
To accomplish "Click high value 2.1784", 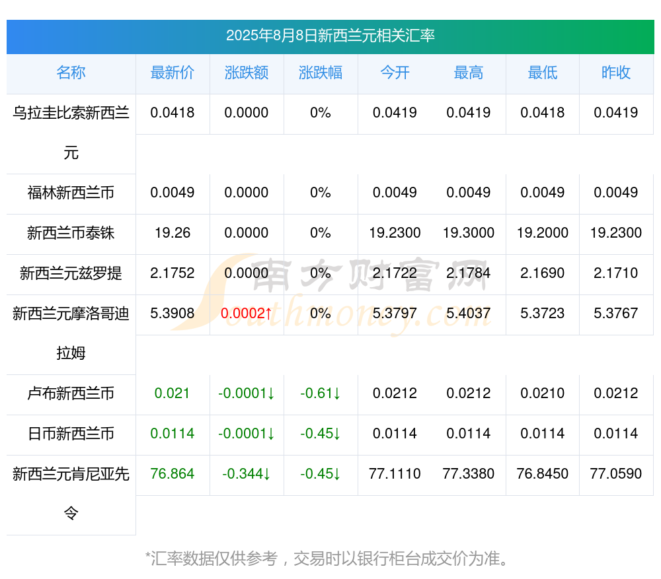I will coord(469,273).
